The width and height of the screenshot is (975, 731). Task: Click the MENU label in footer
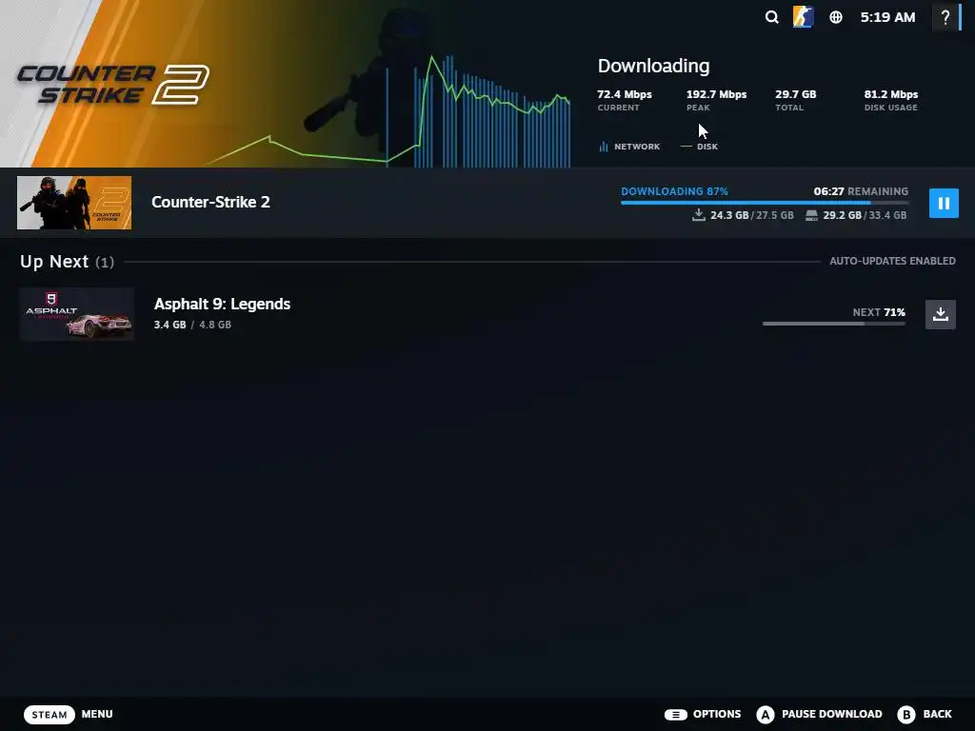tap(97, 714)
